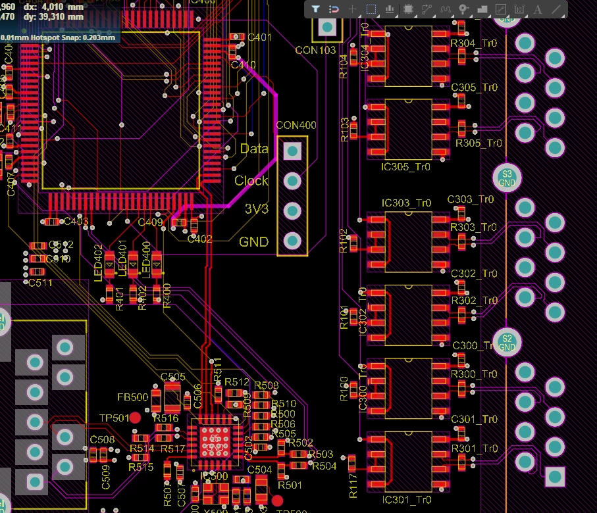Select the R512 designator
Screen dimensions: 597x513
237,382
